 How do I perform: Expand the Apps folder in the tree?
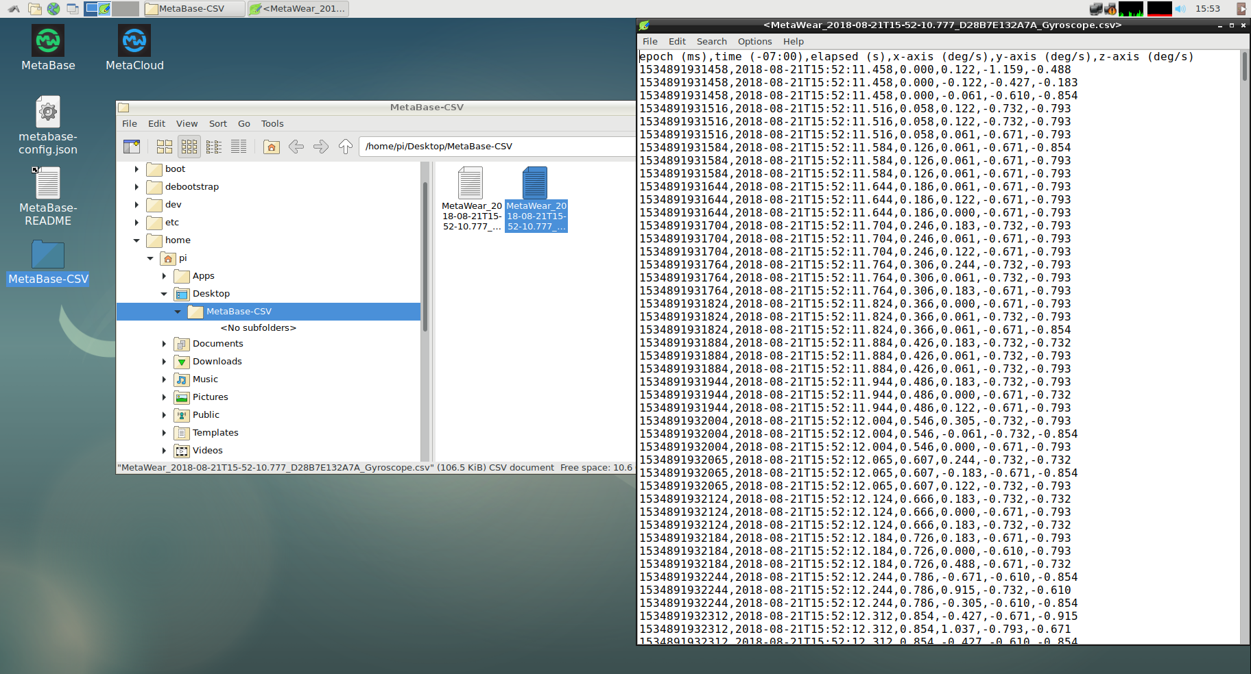click(x=164, y=276)
